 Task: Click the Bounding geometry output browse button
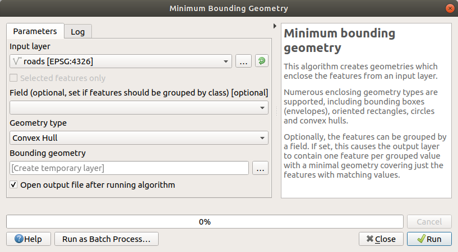[261, 168]
